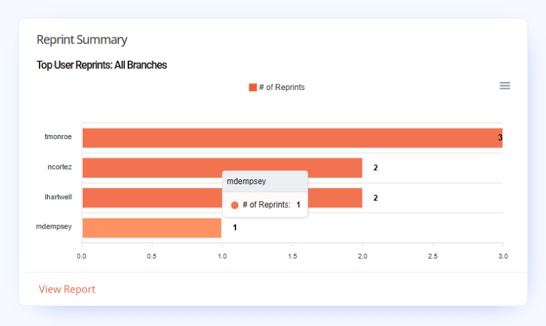This screenshot has height=326, width=546.
Task: Click the data label 2 beside ncortez bar
Action: (x=375, y=168)
